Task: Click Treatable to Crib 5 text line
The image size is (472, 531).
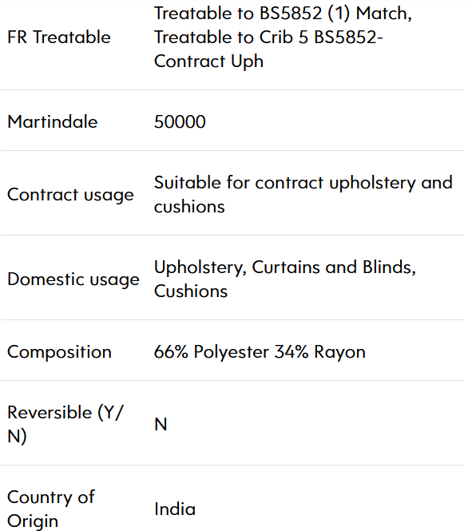Action: coord(268,37)
